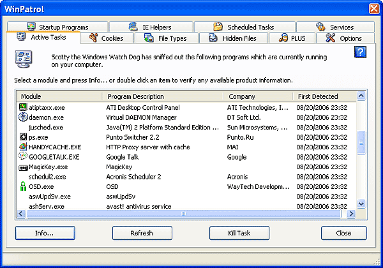The image size is (383, 268).
Task: Click the Sun Microsystems company cell
Action: 257,128
